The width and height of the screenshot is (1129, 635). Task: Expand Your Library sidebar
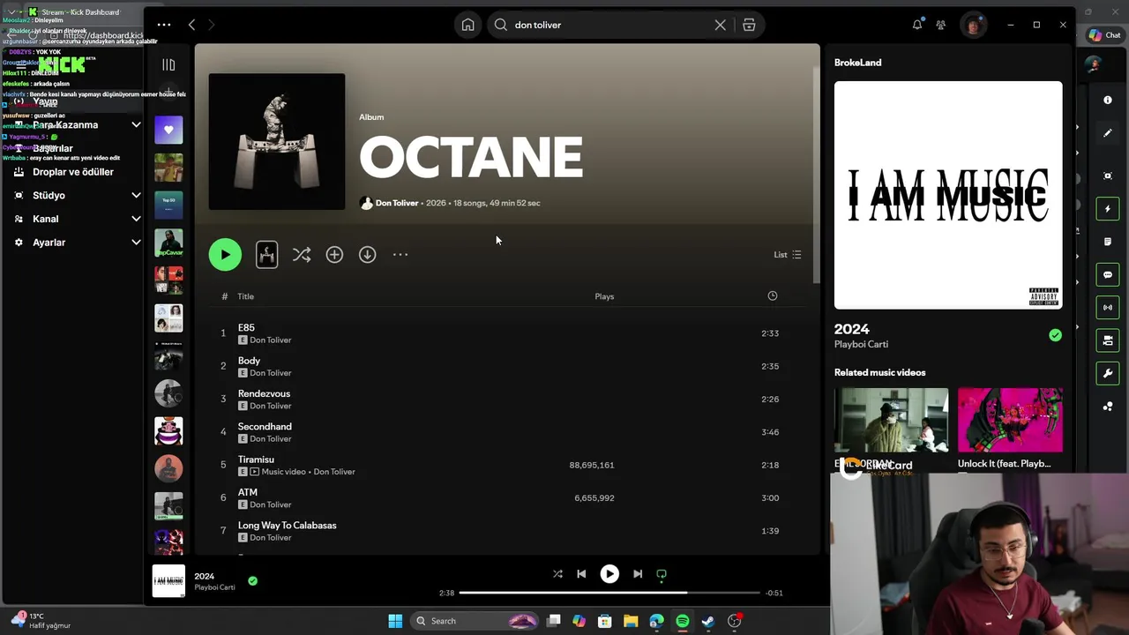pos(168,64)
